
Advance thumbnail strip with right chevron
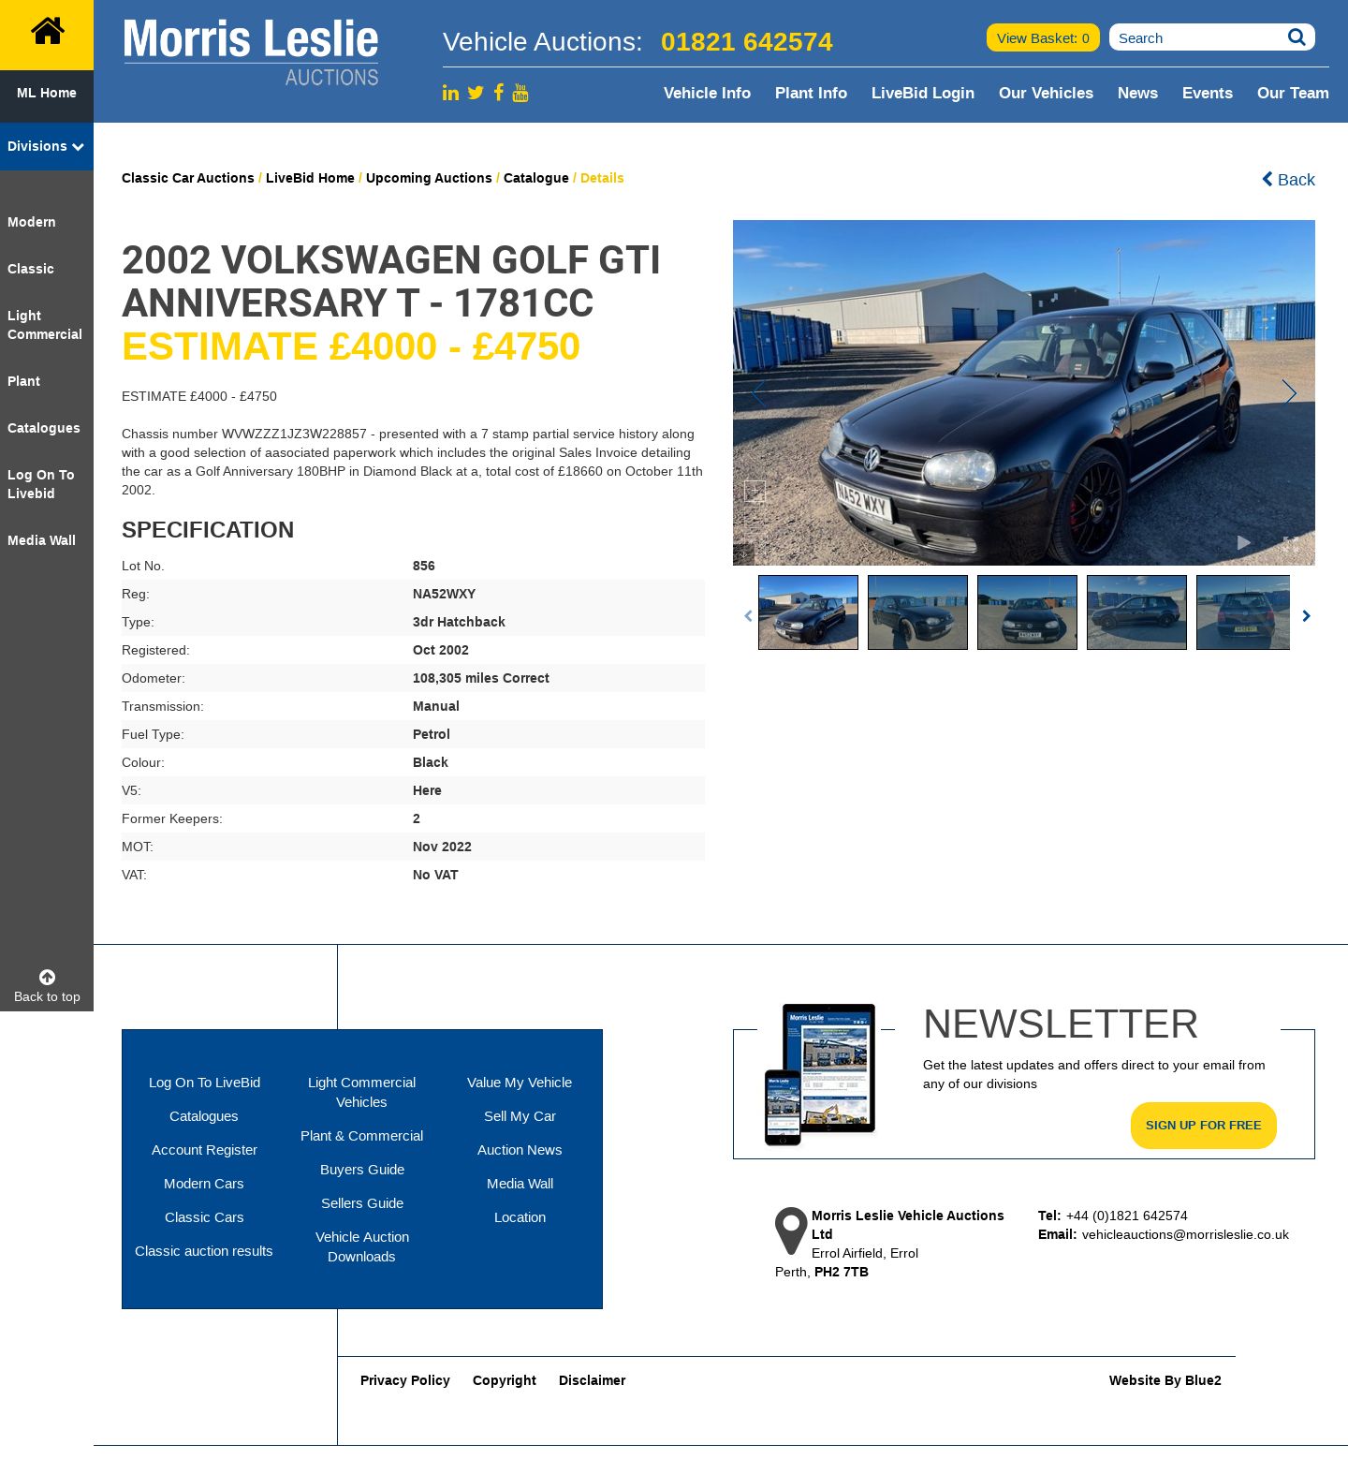coord(1306,615)
